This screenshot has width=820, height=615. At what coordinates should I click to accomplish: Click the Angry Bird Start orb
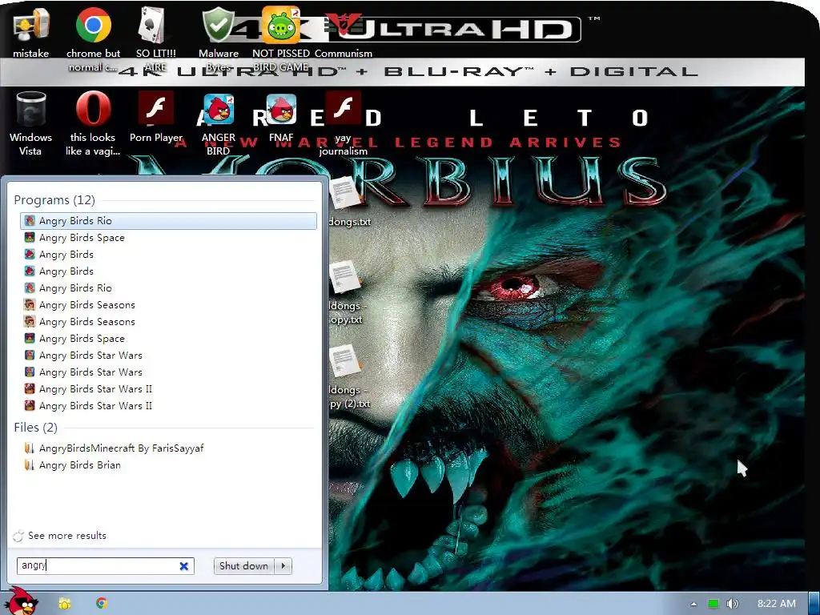click(22, 601)
